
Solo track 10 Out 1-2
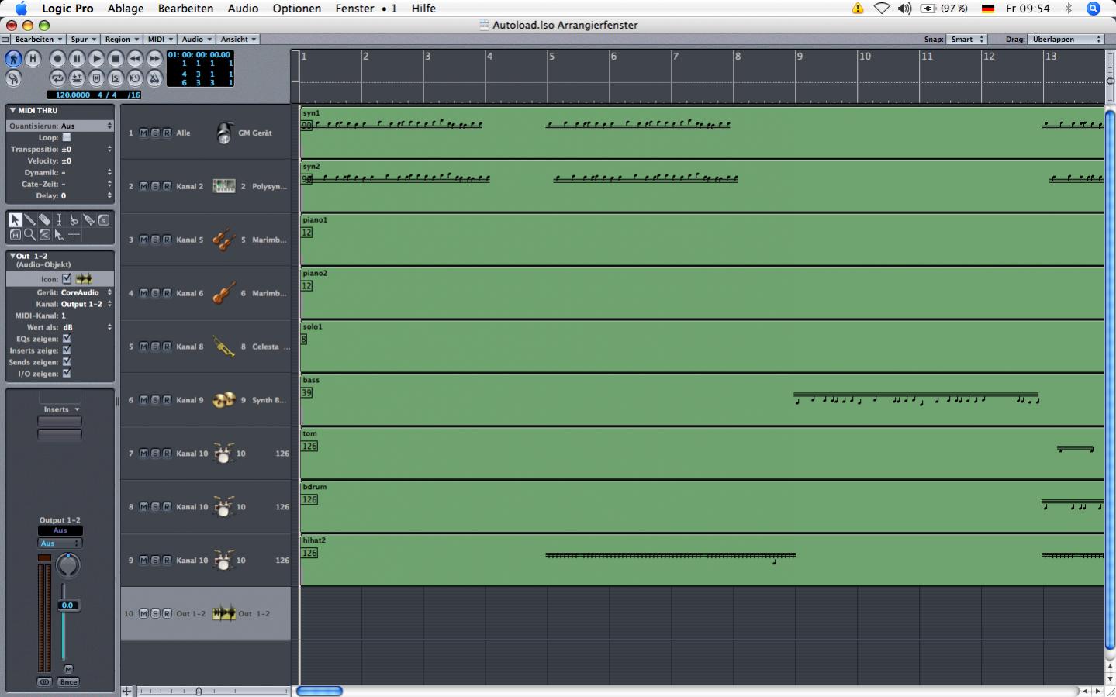coord(155,614)
